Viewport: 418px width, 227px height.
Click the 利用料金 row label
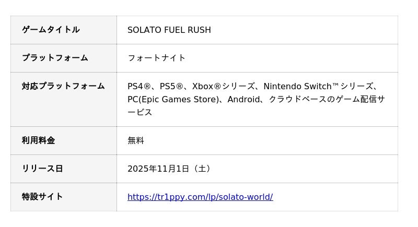pos(38,140)
